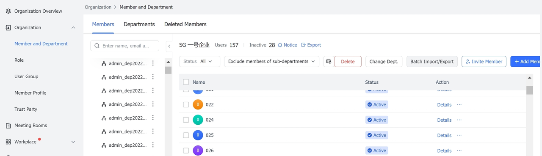Check the box for member 024
The image size is (542, 156).
tap(186, 120)
